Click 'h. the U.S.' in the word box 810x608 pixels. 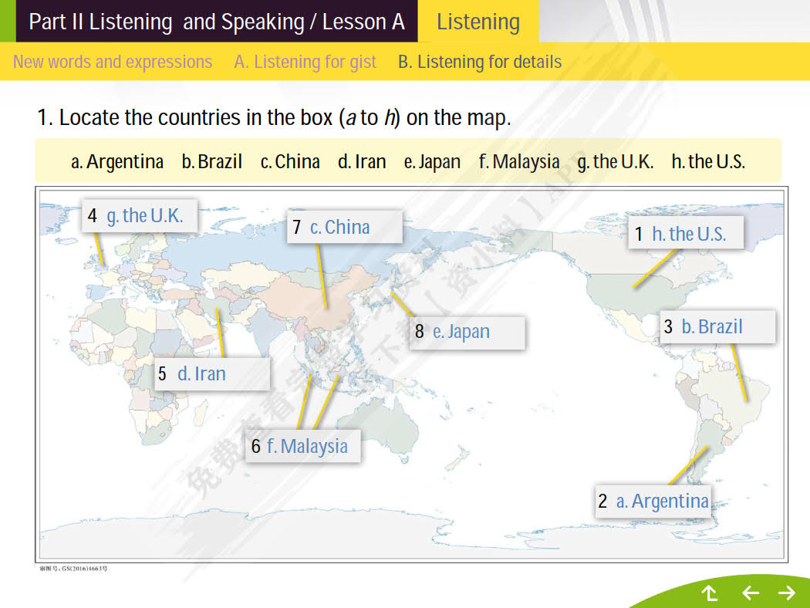[708, 162]
